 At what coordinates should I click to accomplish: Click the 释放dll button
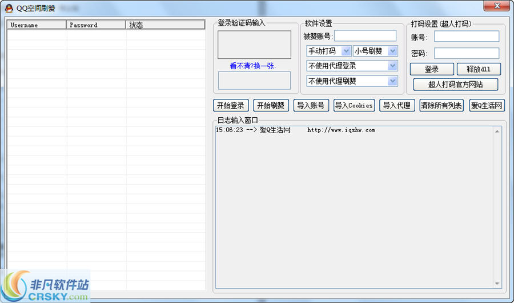[x=479, y=69]
